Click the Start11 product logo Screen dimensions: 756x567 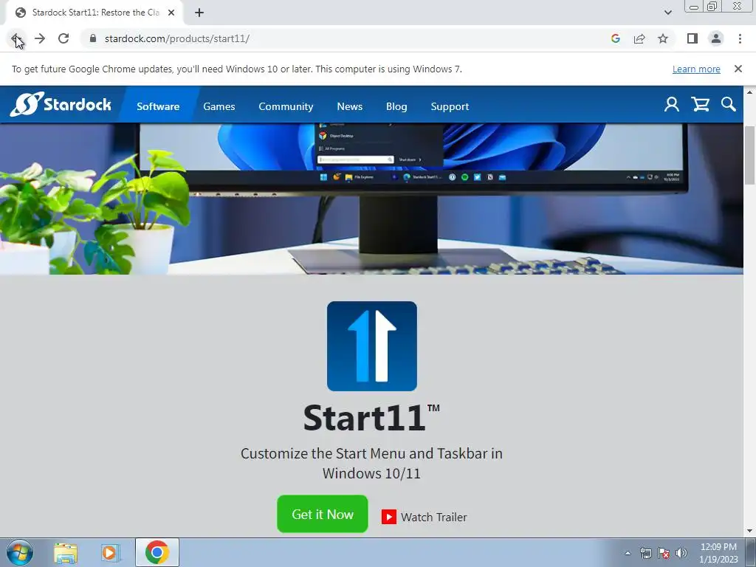372,346
